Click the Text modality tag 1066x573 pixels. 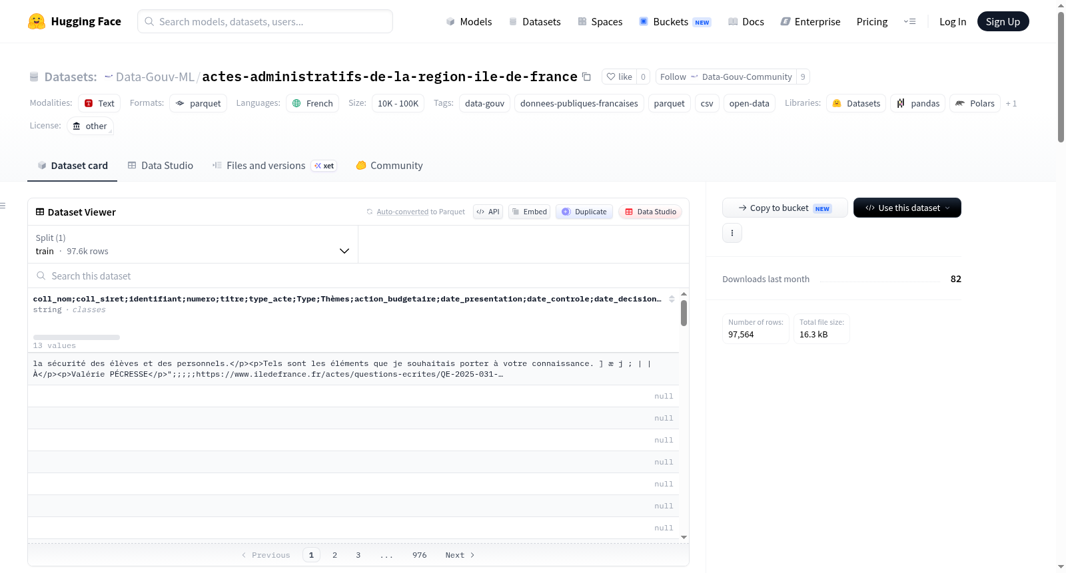99,103
